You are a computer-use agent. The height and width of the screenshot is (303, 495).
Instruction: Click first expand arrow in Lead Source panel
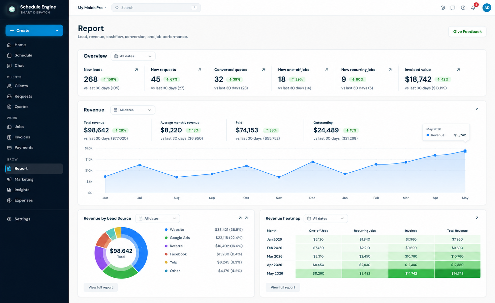tap(240, 218)
